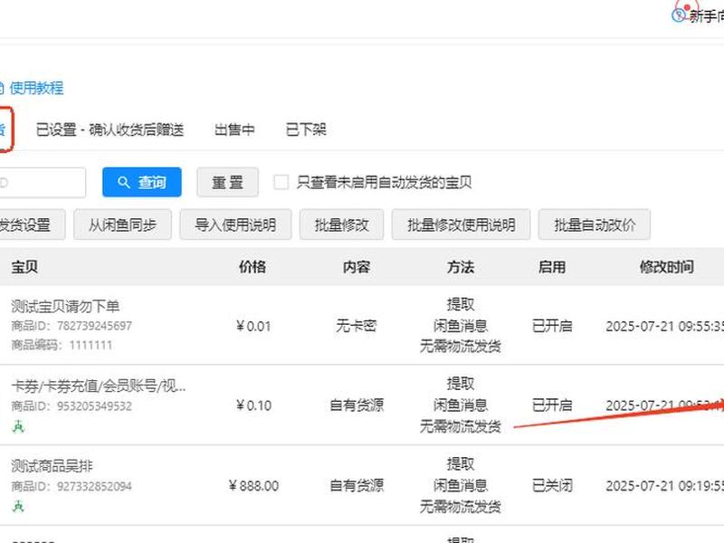Select item title 卡券/卡券充值/会员账号/视...

pos(99,386)
